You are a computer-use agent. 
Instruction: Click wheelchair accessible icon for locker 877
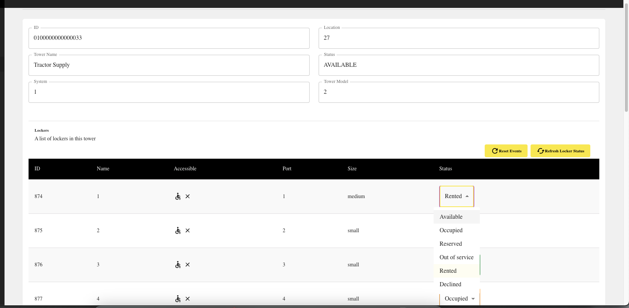pos(178,299)
